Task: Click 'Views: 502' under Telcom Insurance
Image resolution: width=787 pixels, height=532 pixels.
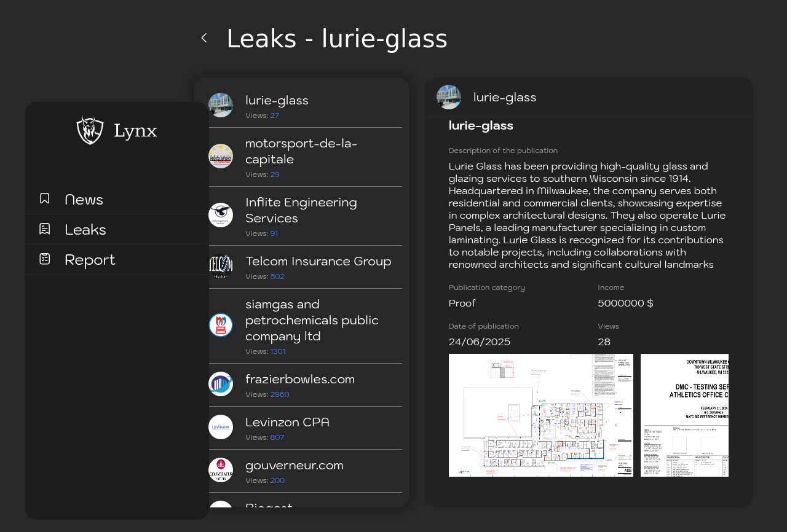Action: point(265,276)
